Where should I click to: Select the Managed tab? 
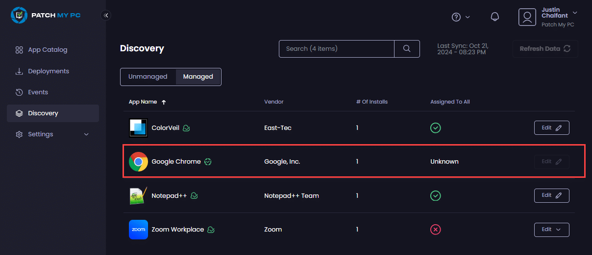tap(198, 77)
